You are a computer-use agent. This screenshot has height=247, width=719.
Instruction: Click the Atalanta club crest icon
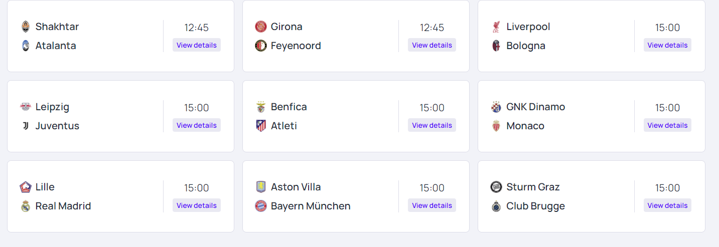(x=26, y=46)
